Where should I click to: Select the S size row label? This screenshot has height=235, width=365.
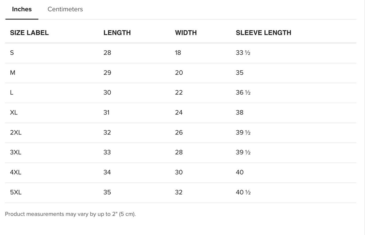pos(12,53)
